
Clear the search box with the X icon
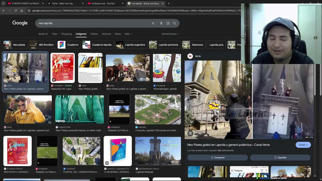153,23
